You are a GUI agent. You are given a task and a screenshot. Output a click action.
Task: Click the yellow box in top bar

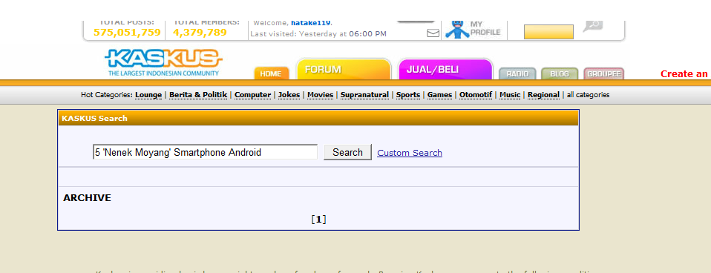548,32
